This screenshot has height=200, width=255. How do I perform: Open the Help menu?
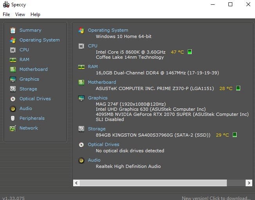point(35,14)
